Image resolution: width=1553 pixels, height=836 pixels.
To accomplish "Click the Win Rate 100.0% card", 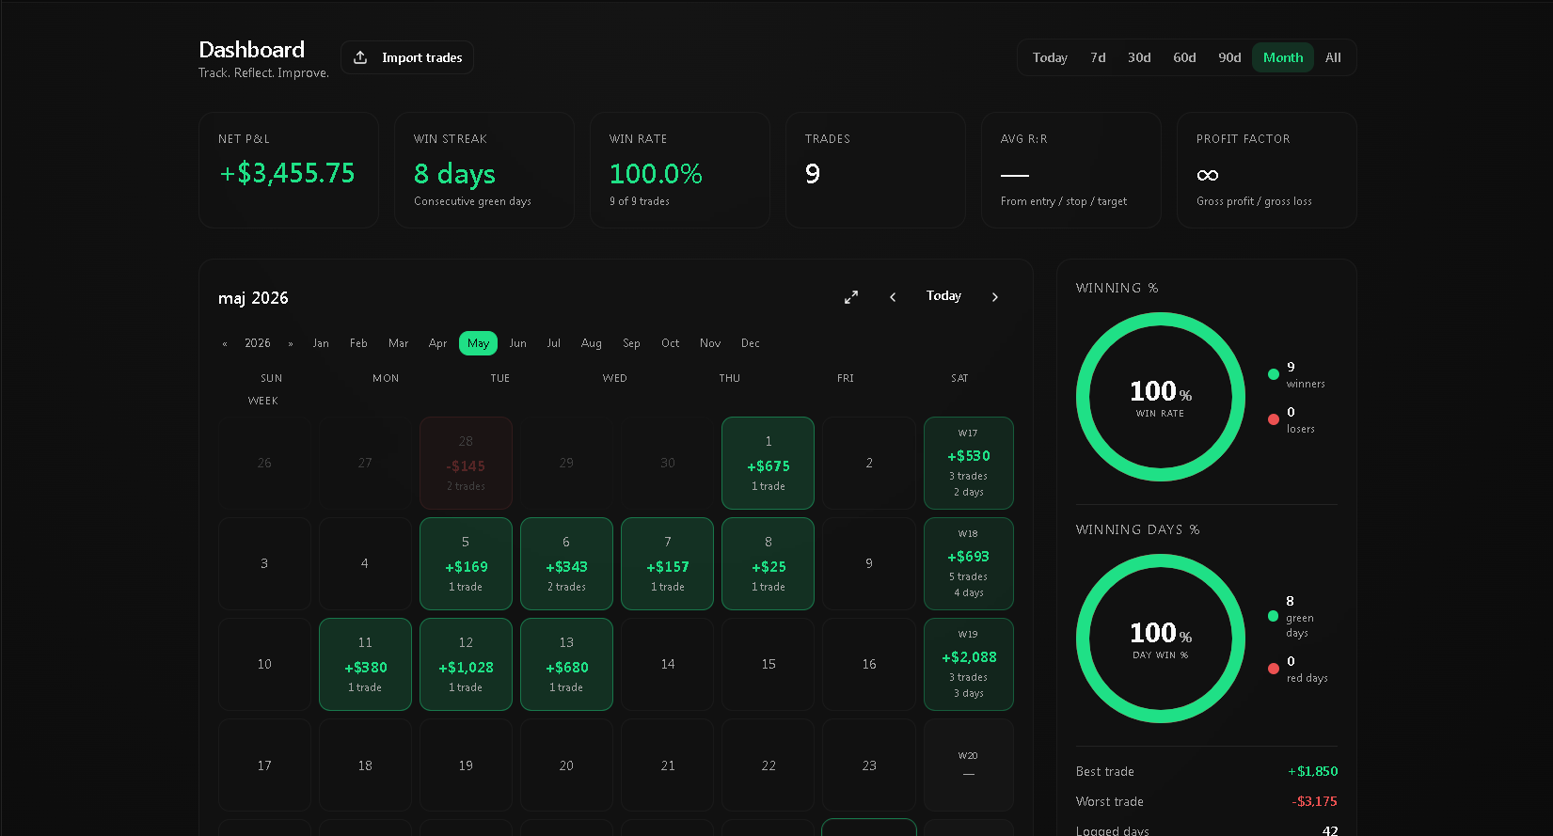I will (x=680, y=170).
